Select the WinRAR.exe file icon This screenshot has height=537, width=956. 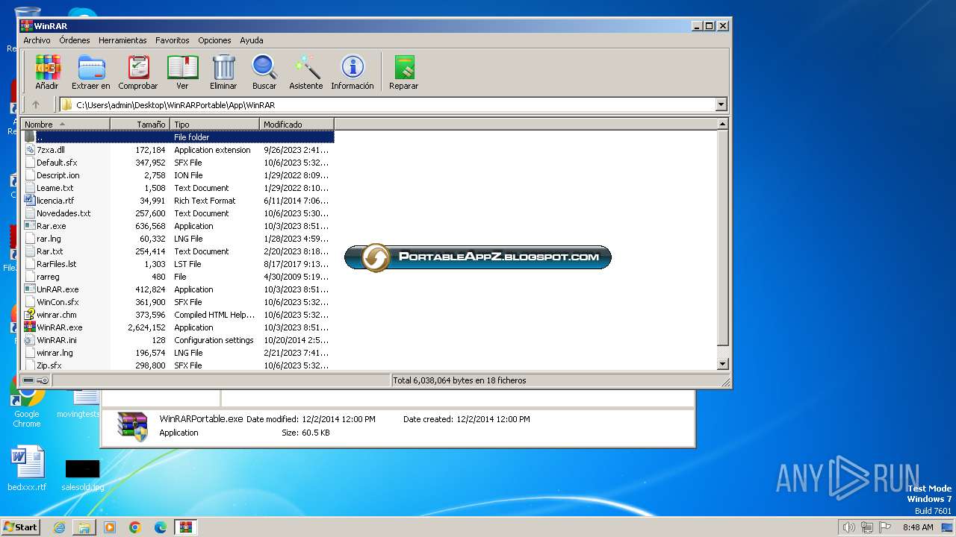(x=30, y=327)
